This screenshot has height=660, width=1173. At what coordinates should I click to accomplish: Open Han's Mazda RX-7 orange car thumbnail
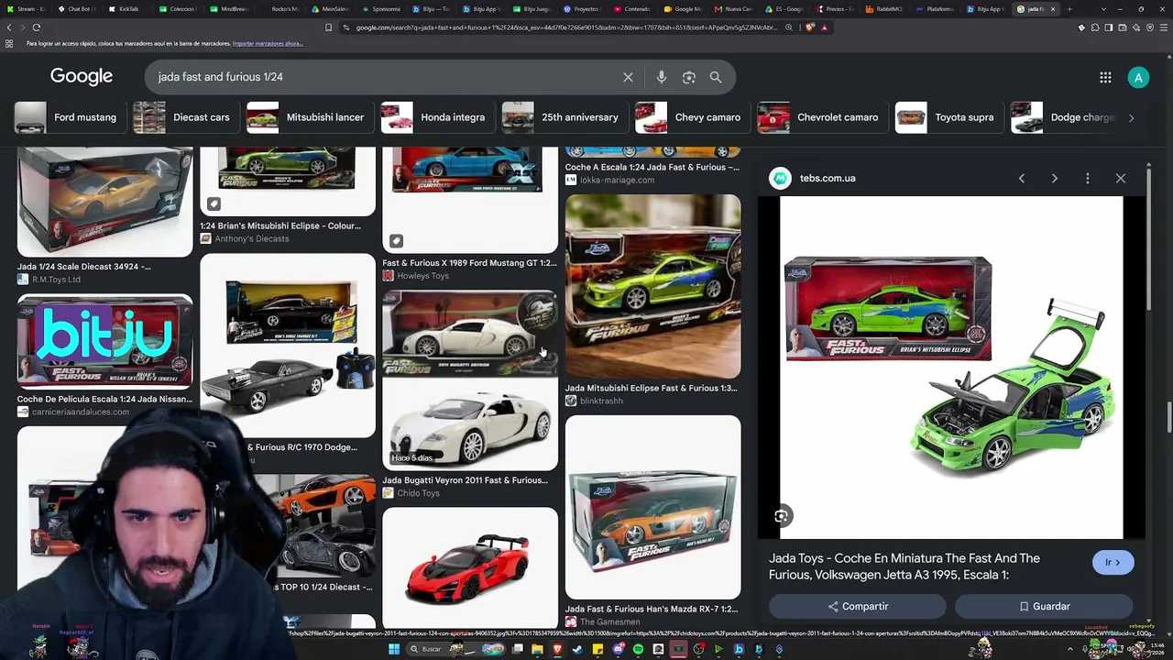click(x=652, y=507)
